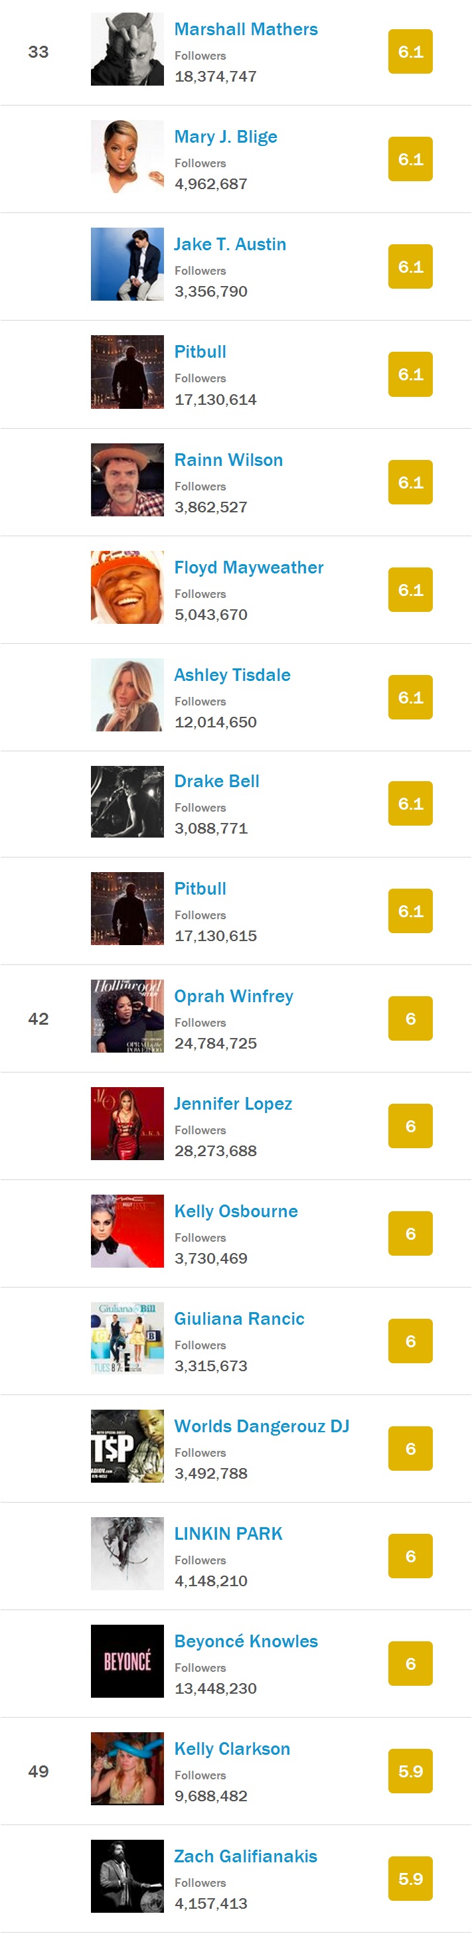The image size is (472, 1934).
Task: Open Ashley Tisdale's profile link
Action: [232, 674]
